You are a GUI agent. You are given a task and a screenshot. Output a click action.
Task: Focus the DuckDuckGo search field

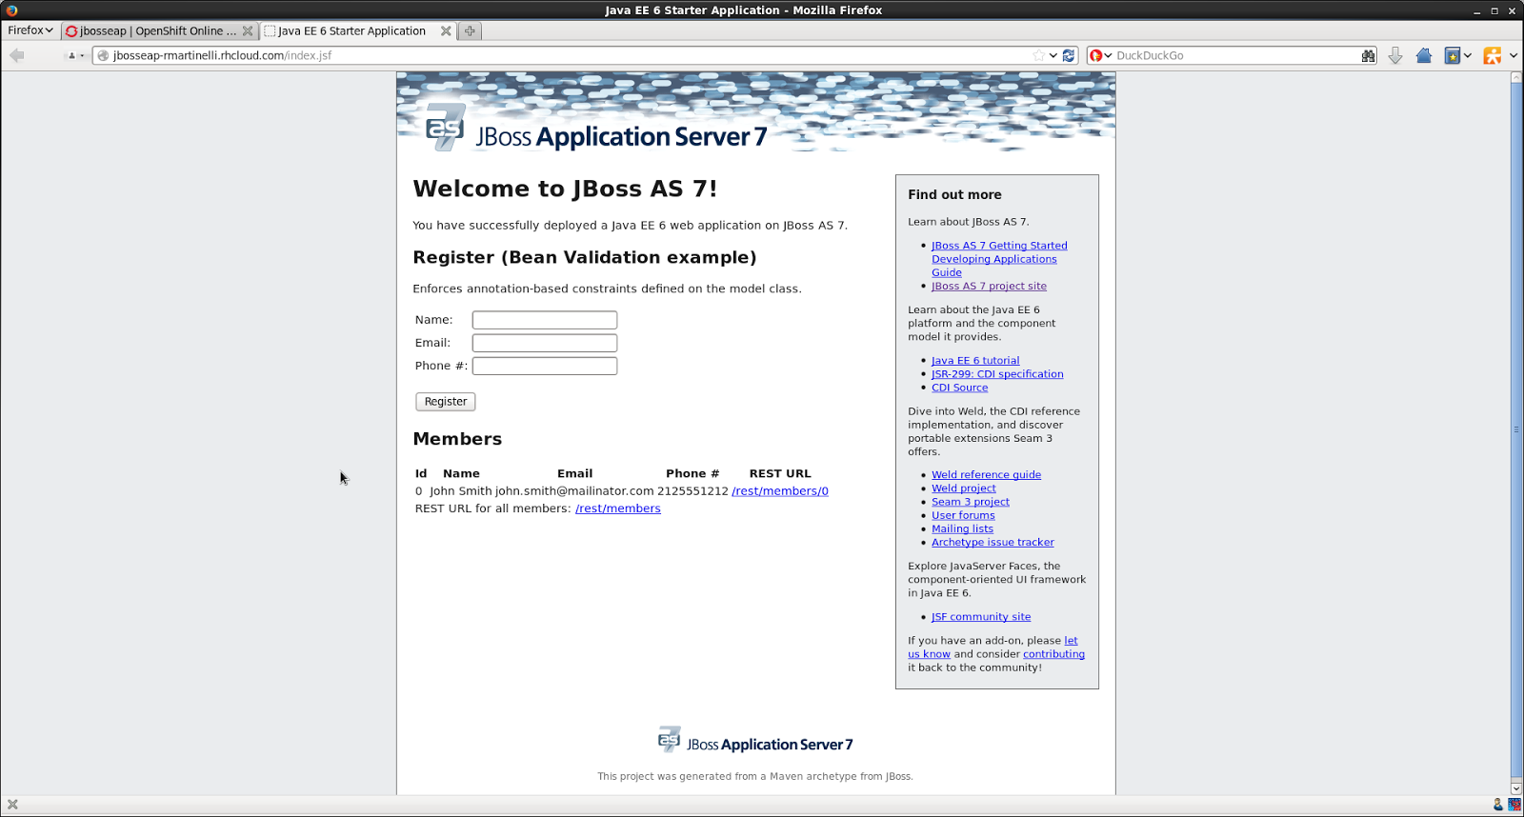point(1236,55)
